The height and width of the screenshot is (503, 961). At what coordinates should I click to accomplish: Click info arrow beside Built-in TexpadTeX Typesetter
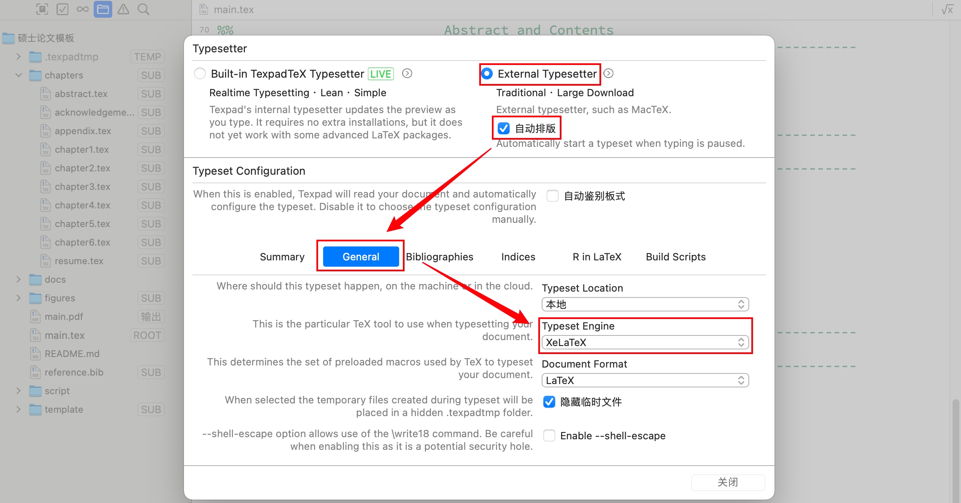(407, 73)
